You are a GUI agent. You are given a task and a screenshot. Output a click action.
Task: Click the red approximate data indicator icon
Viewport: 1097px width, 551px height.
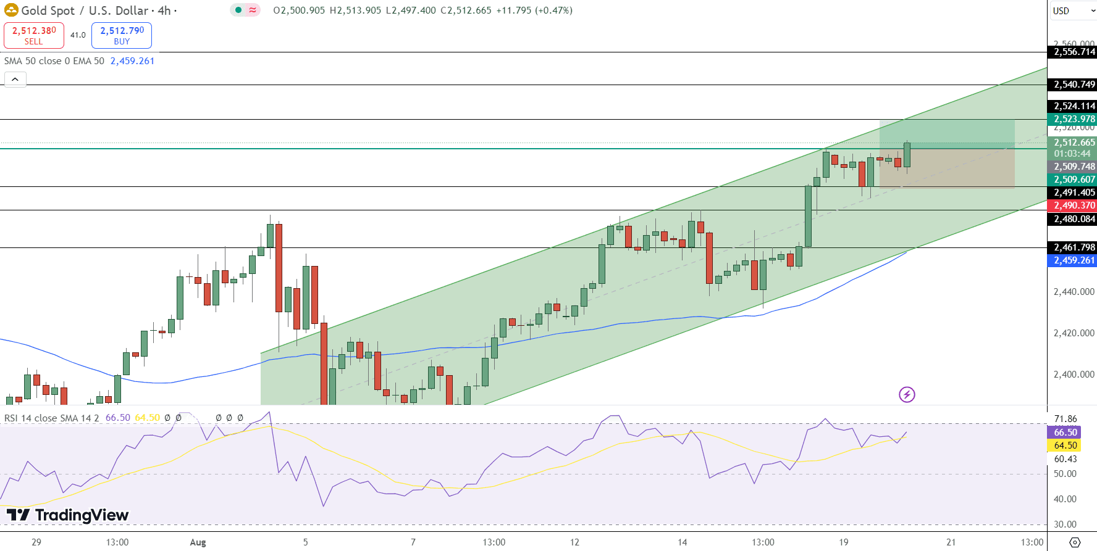pos(253,10)
